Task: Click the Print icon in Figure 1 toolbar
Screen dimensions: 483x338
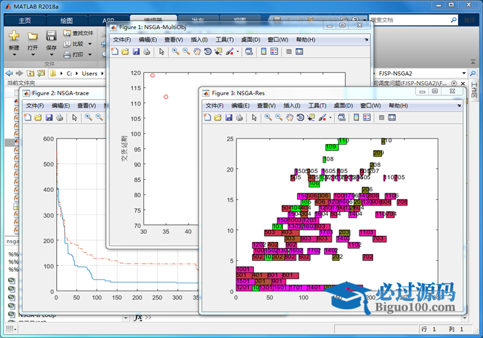Action: (x=147, y=51)
